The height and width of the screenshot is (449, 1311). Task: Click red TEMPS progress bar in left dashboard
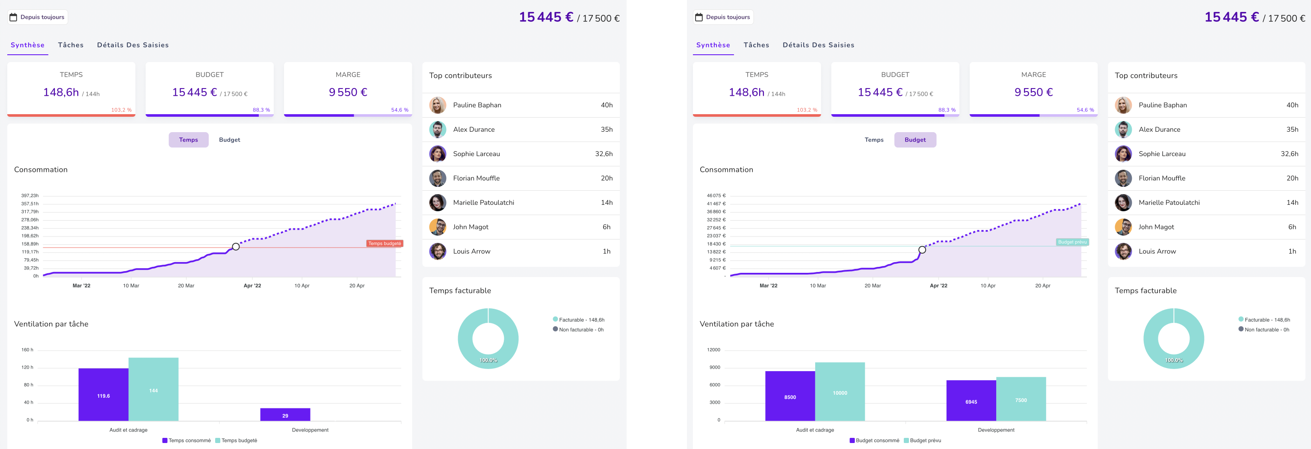click(71, 115)
